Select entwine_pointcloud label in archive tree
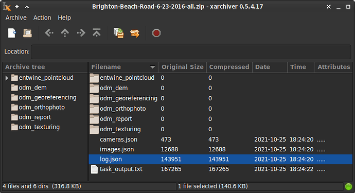This screenshot has width=355, height=193. pos(46,78)
